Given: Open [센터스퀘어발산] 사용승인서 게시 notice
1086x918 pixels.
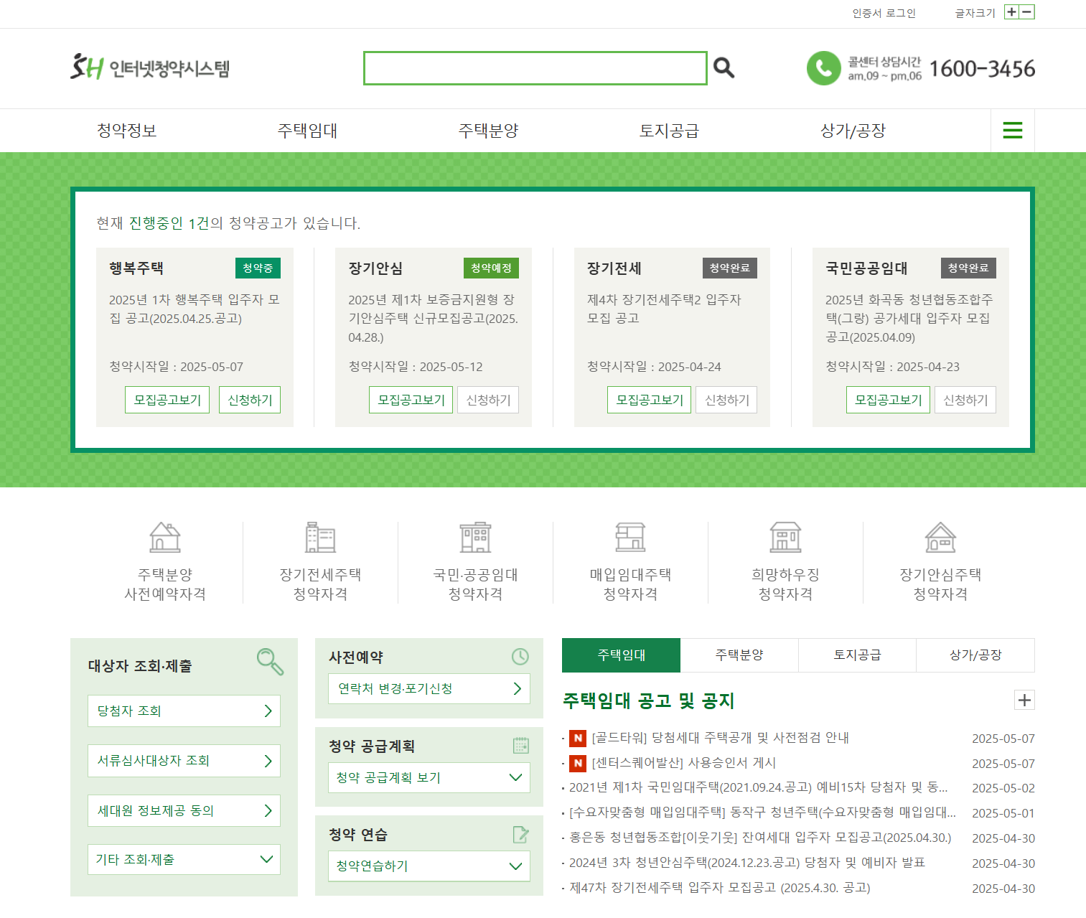Looking at the screenshot, I should coord(683,763).
